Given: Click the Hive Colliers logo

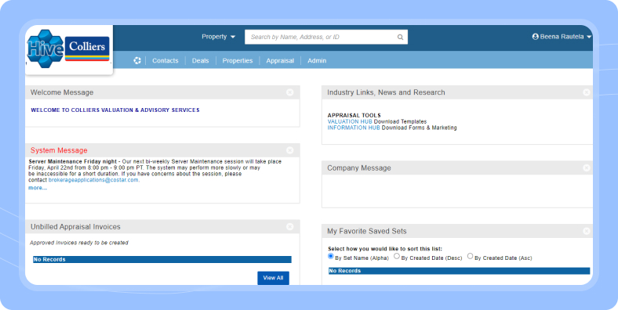Looking at the screenshot, I should (x=68, y=49).
